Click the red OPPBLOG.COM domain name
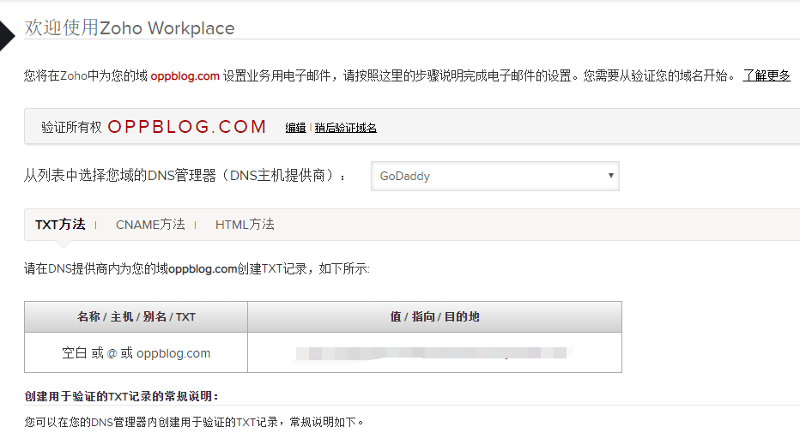800x439 pixels. [187, 127]
